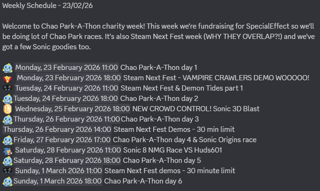
Task: Click the Sunday, 1 March 2026 11:00 timestamp
Action: pos(58,171)
